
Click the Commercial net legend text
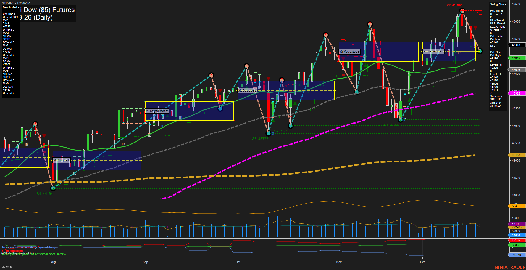point(13,250)
